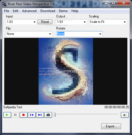Screen dimensions: 132x135
Task: Click the video preview area
Action: point(66,71)
